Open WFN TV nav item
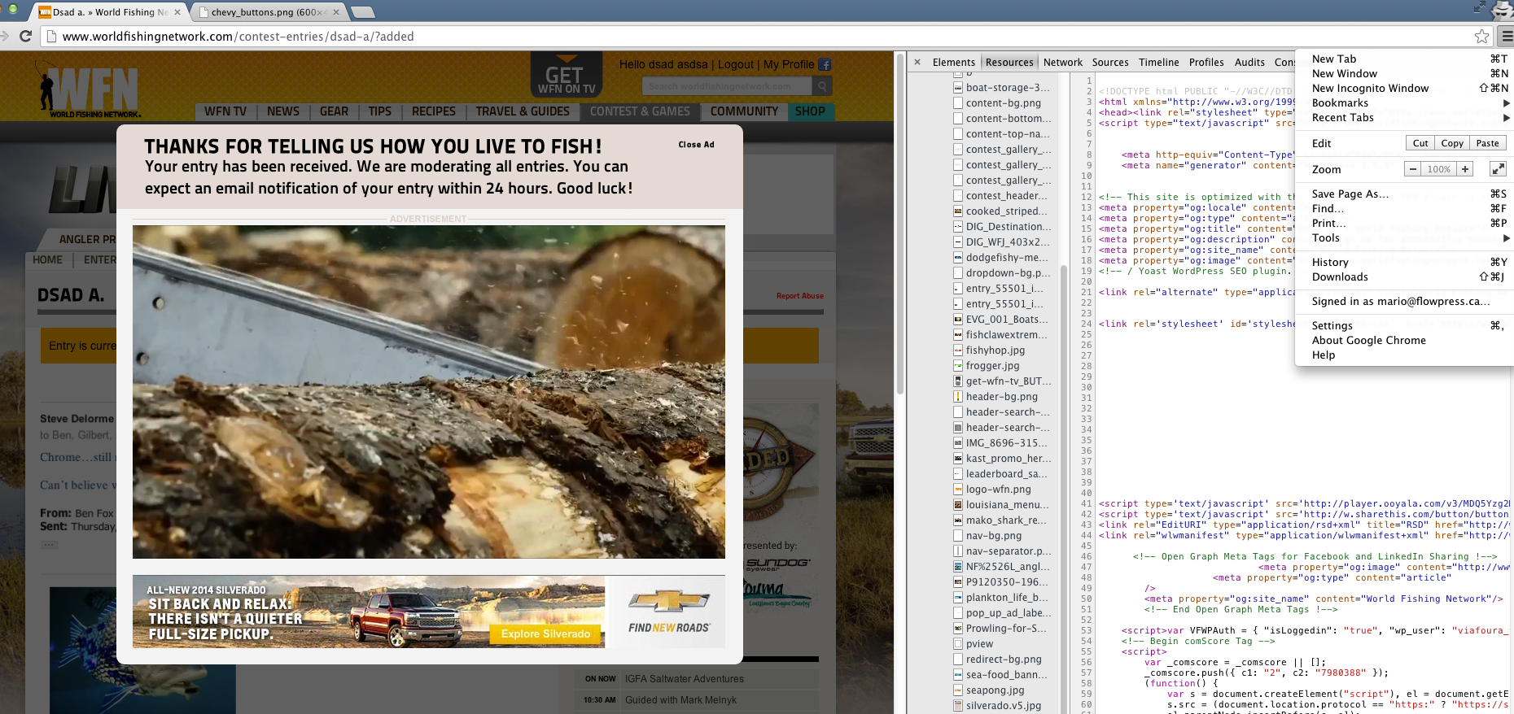This screenshot has height=714, width=1514. coord(225,111)
